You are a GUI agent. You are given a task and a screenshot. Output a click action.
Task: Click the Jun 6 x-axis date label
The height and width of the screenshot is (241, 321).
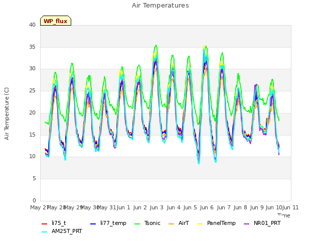[207, 207]
